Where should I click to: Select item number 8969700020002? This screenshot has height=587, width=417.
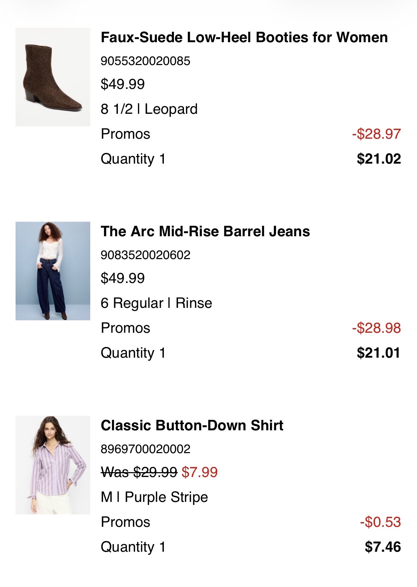(x=146, y=449)
